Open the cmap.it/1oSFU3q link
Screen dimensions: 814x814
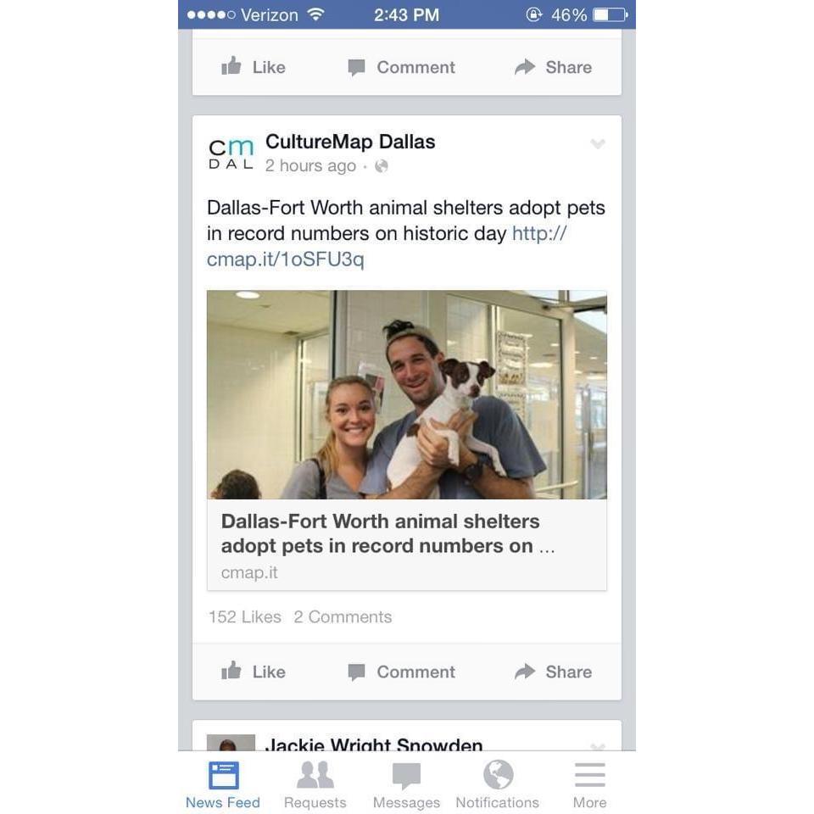coord(387,246)
